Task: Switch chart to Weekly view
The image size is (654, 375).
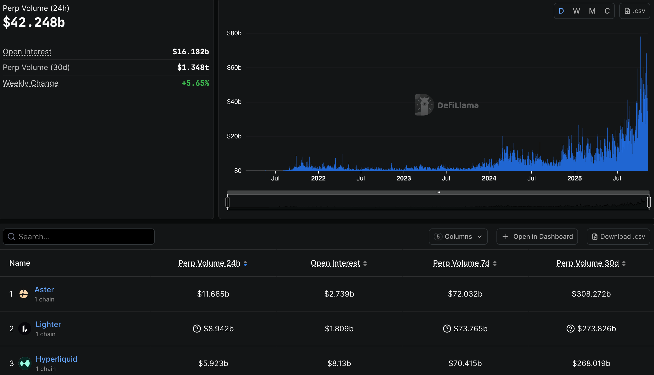Action: (576, 11)
